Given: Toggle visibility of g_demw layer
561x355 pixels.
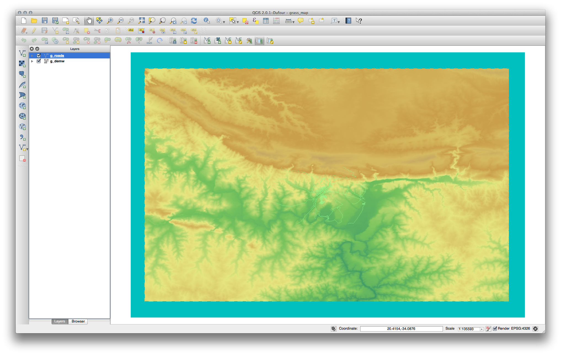Looking at the screenshot, I should (39, 61).
